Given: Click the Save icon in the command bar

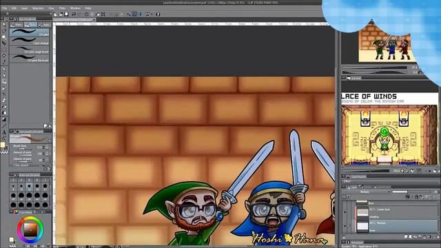Looking at the screenshot, I should tap(66, 14).
